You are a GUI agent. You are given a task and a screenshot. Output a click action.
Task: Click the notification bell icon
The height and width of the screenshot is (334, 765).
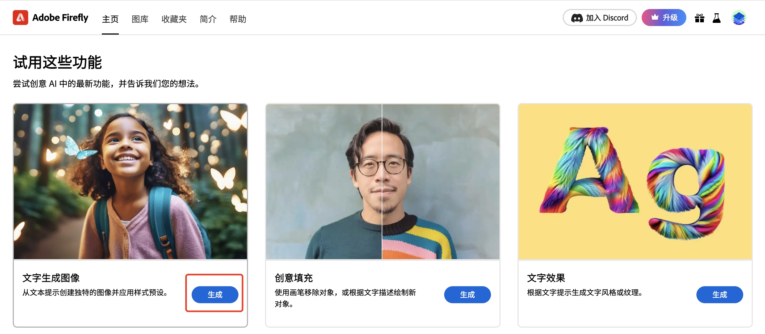(717, 19)
